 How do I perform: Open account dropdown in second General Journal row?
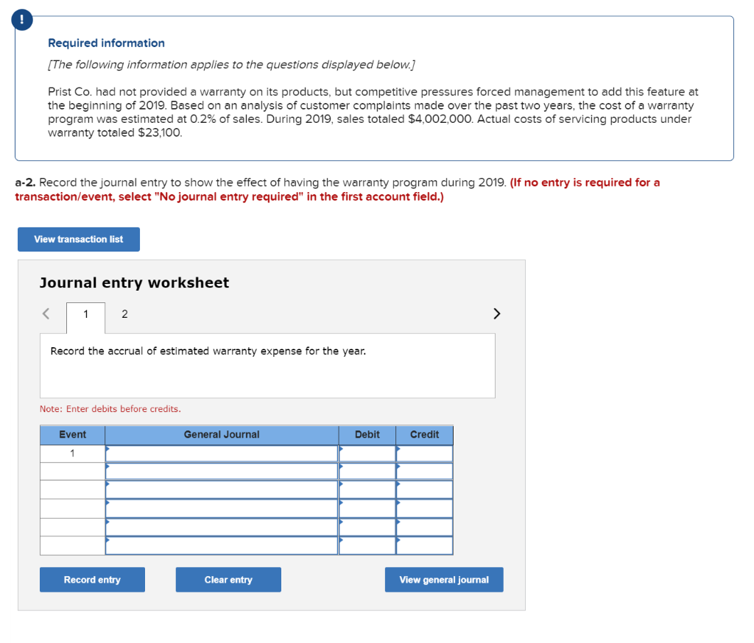pos(222,472)
